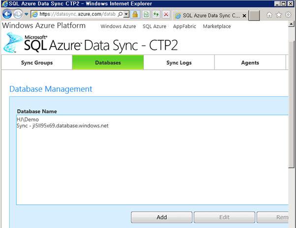296x228 pixels.
Task: Open the recent pages dropdown arrow
Action: pyautogui.click(x=27, y=14)
